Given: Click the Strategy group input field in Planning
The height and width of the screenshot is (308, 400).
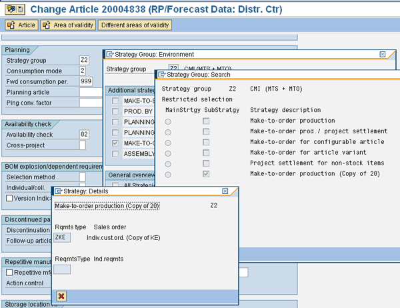Looking at the screenshot, I should pyautogui.click(x=84, y=60).
